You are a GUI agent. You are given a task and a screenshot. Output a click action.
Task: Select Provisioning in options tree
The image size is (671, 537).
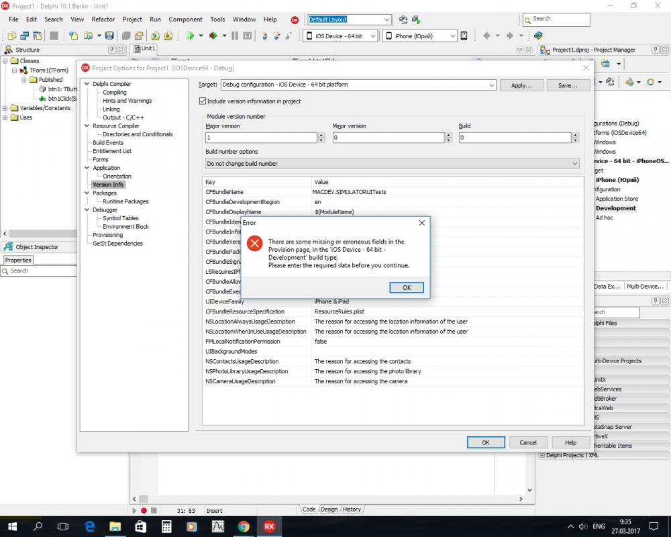coord(108,235)
